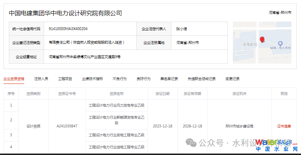Open the 不良行为 tab
The width and height of the screenshot is (301, 155).
pyautogui.click(x=119, y=79)
